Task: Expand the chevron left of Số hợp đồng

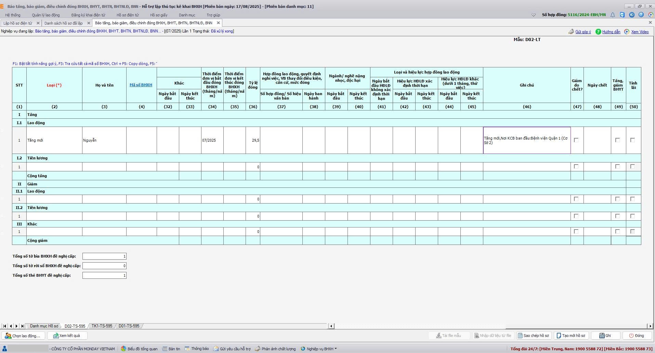Action: pos(533,15)
